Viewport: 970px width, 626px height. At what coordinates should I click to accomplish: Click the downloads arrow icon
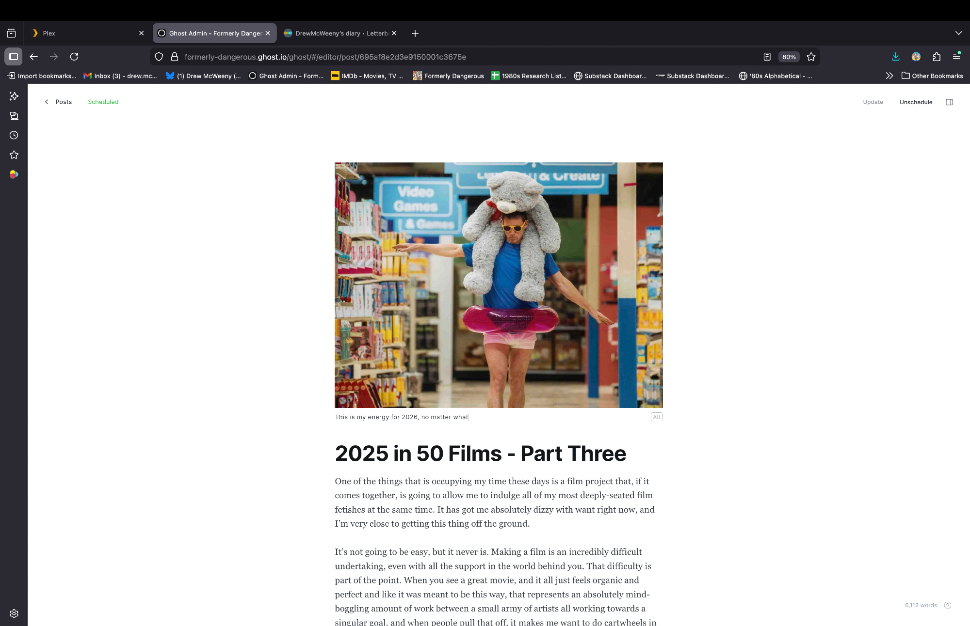(x=895, y=57)
